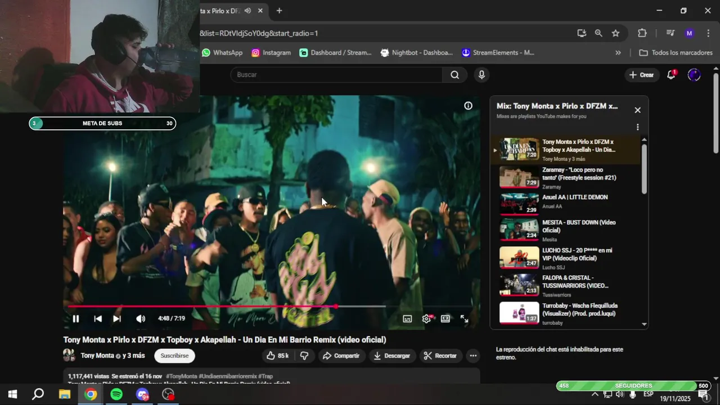Open Nightbot Dashboard bookmark
720x405 pixels.
coord(417,52)
